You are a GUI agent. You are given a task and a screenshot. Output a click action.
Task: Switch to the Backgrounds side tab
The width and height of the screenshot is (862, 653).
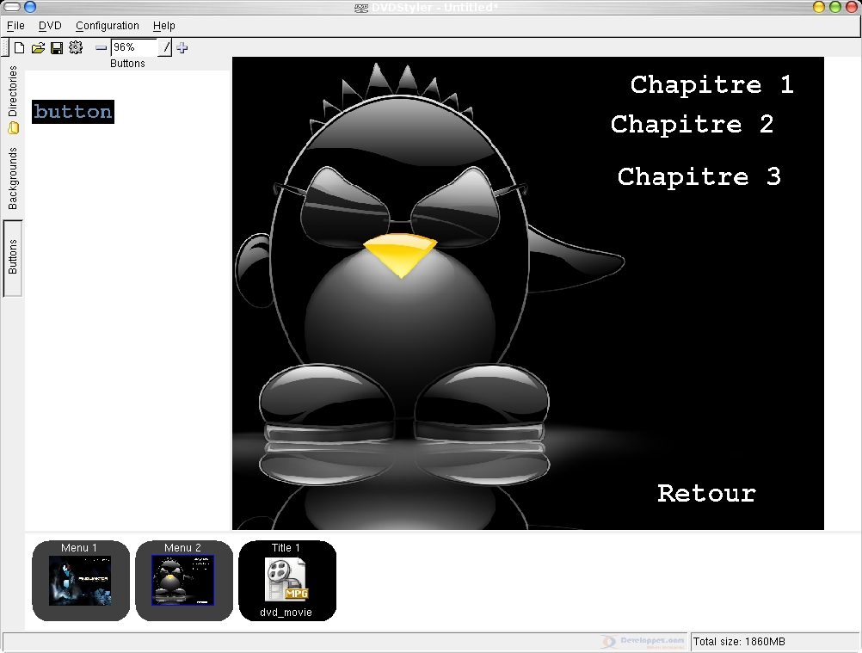pyautogui.click(x=13, y=179)
